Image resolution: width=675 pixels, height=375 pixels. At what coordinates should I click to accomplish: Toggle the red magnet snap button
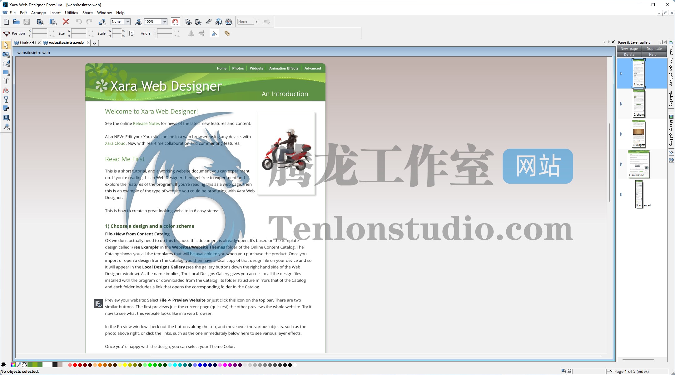[176, 22]
